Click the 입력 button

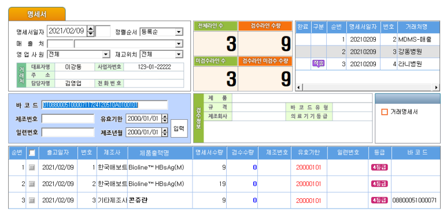179,128
